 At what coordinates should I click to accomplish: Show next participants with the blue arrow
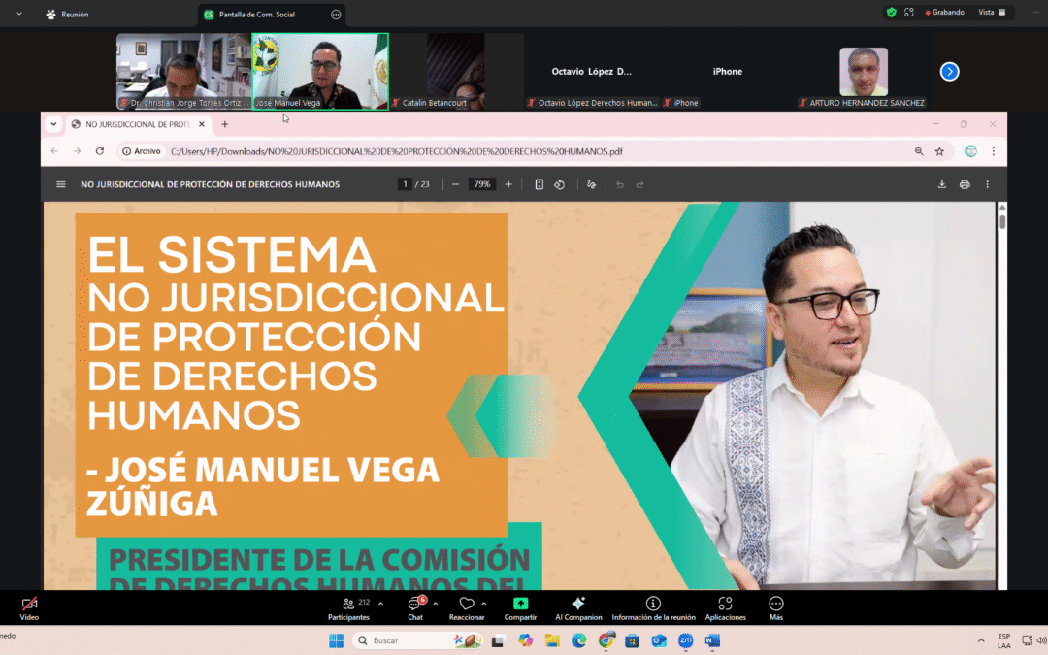click(950, 72)
